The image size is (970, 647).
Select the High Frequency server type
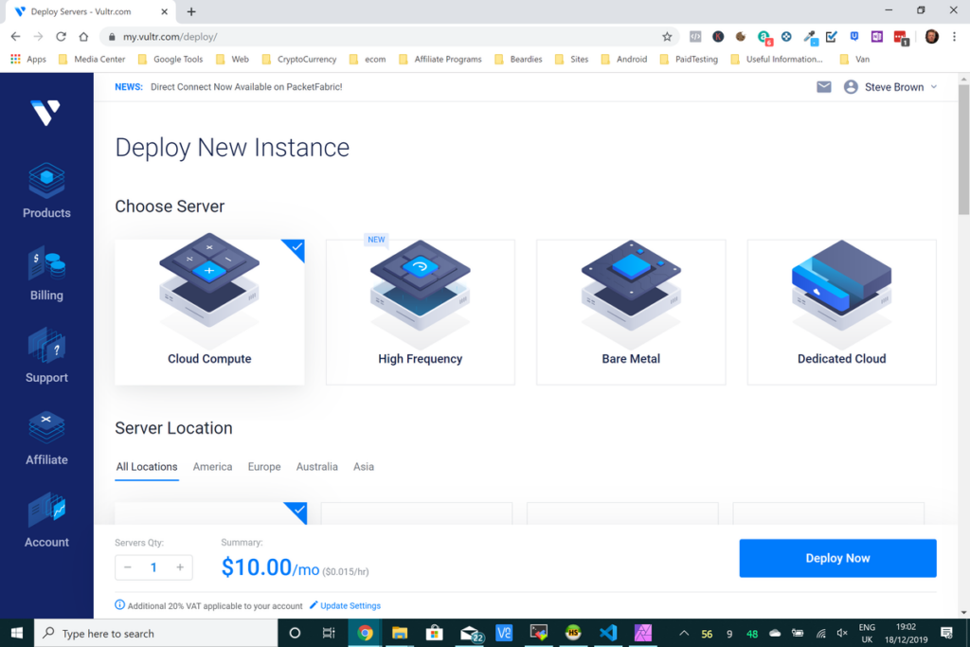pos(420,312)
